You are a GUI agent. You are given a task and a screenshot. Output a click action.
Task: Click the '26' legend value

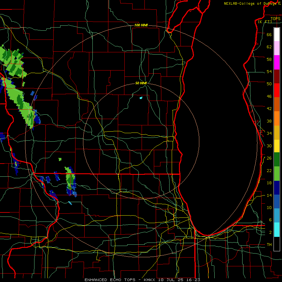[269, 158]
